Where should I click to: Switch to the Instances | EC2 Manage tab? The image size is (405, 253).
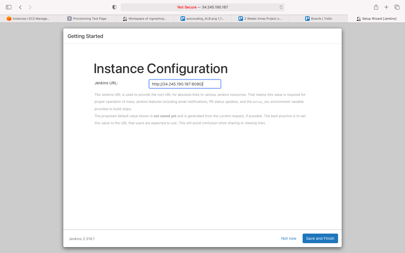[29, 19]
